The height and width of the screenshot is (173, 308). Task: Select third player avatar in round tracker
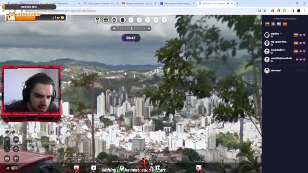coord(114,20)
